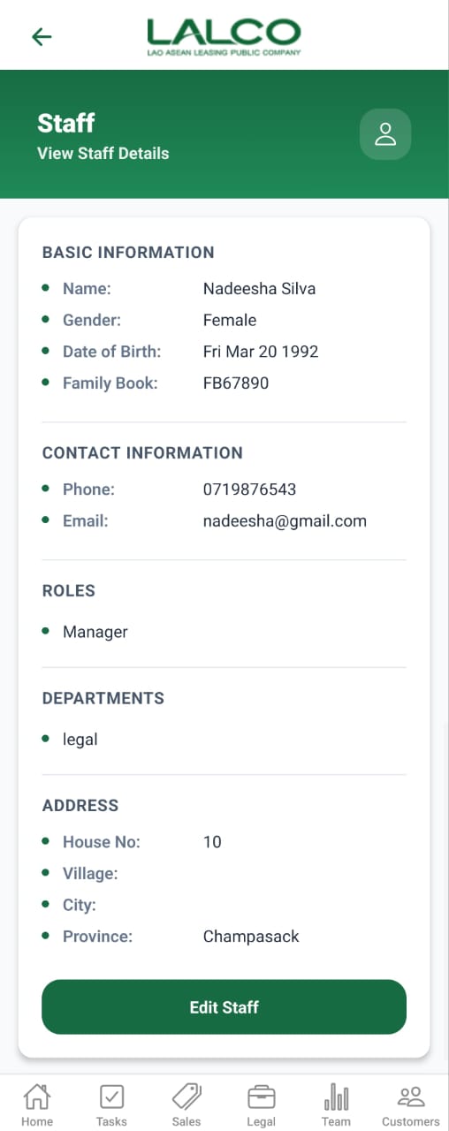This screenshot has width=449, height=1131.
Task: Click the Family Book value FB67890
Action: pyautogui.click(x=236, y=383)
